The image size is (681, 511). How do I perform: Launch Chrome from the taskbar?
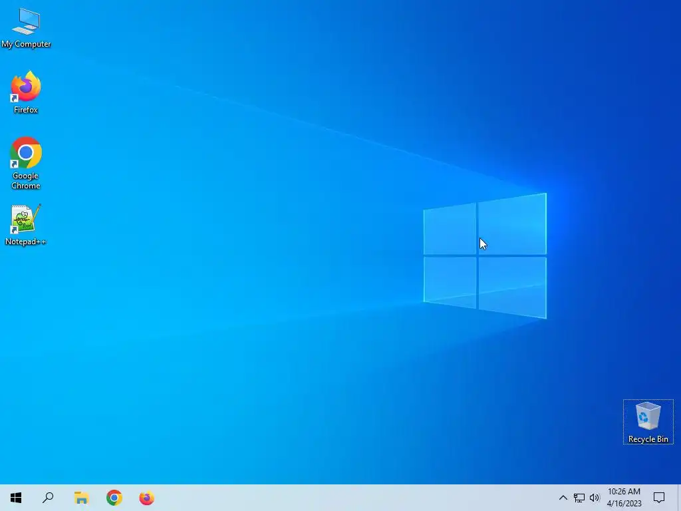pos(114,498)
